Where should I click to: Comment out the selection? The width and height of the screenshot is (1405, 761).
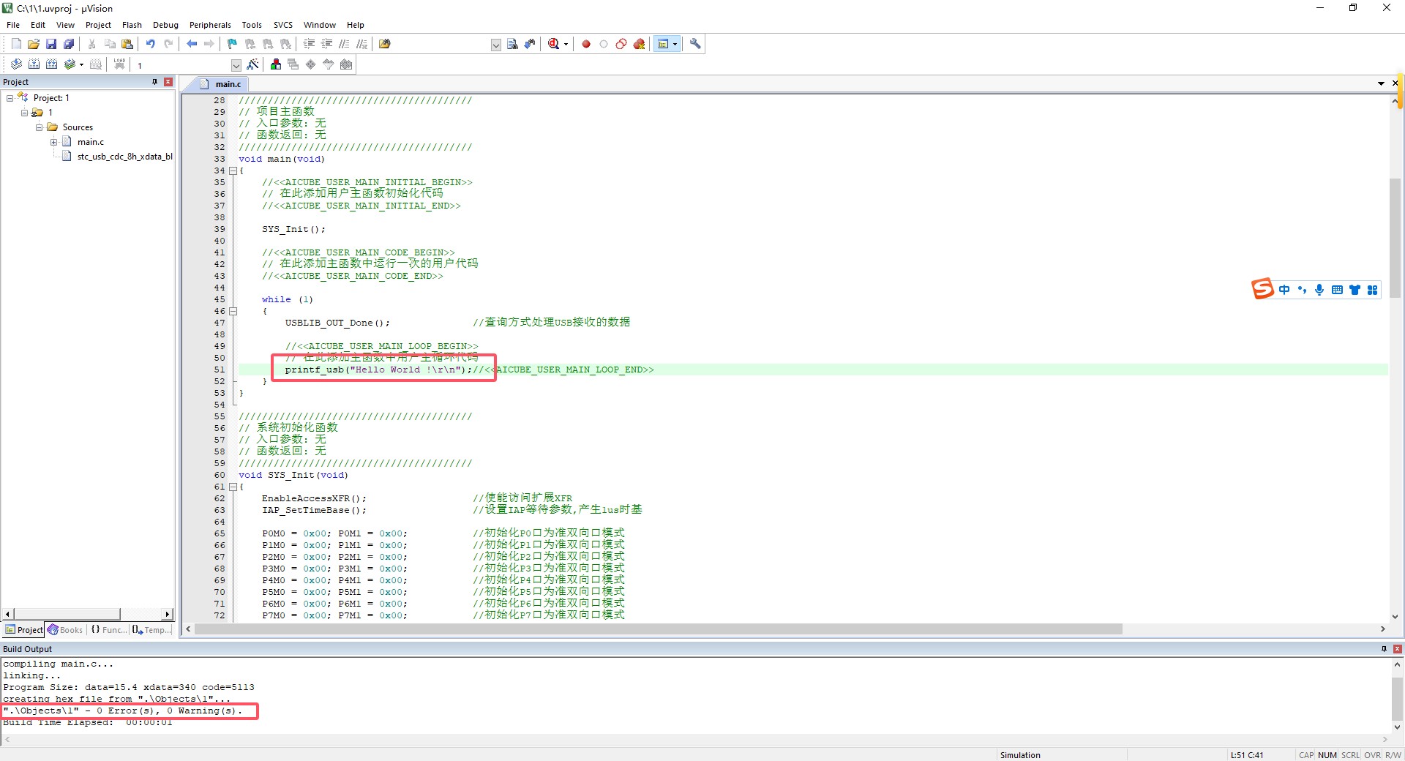(x=345, y=44)
